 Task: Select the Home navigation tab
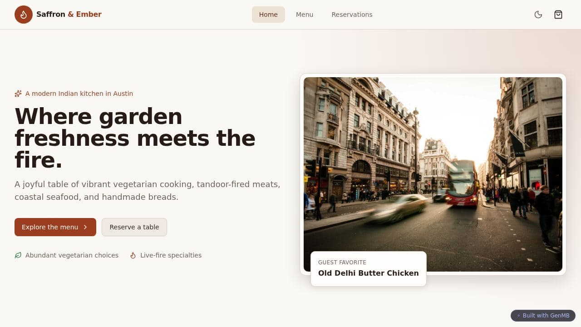click(x=268, y=15)
